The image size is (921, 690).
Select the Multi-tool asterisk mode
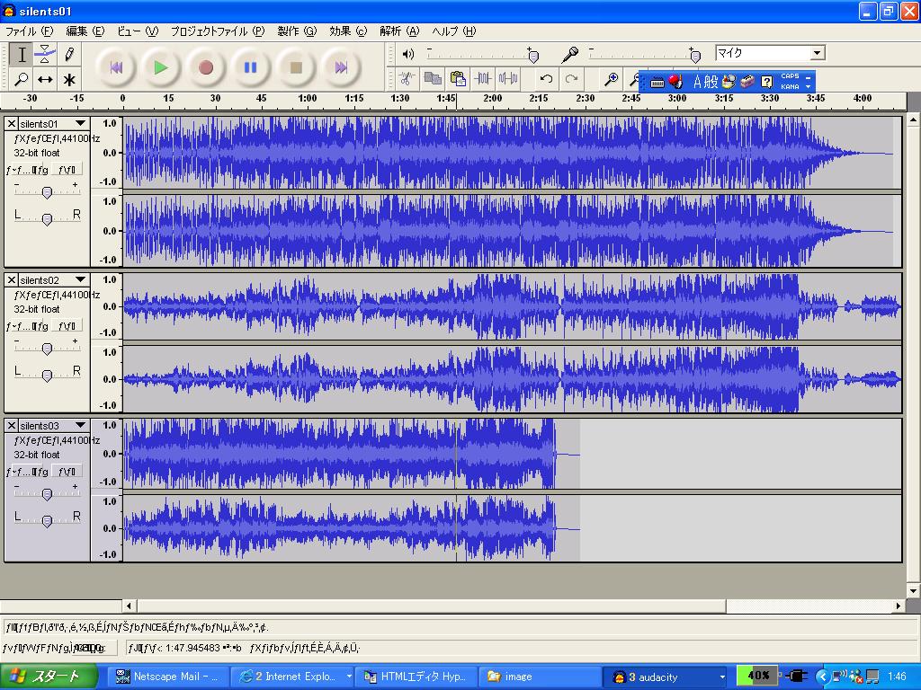(x=68, y=79)
